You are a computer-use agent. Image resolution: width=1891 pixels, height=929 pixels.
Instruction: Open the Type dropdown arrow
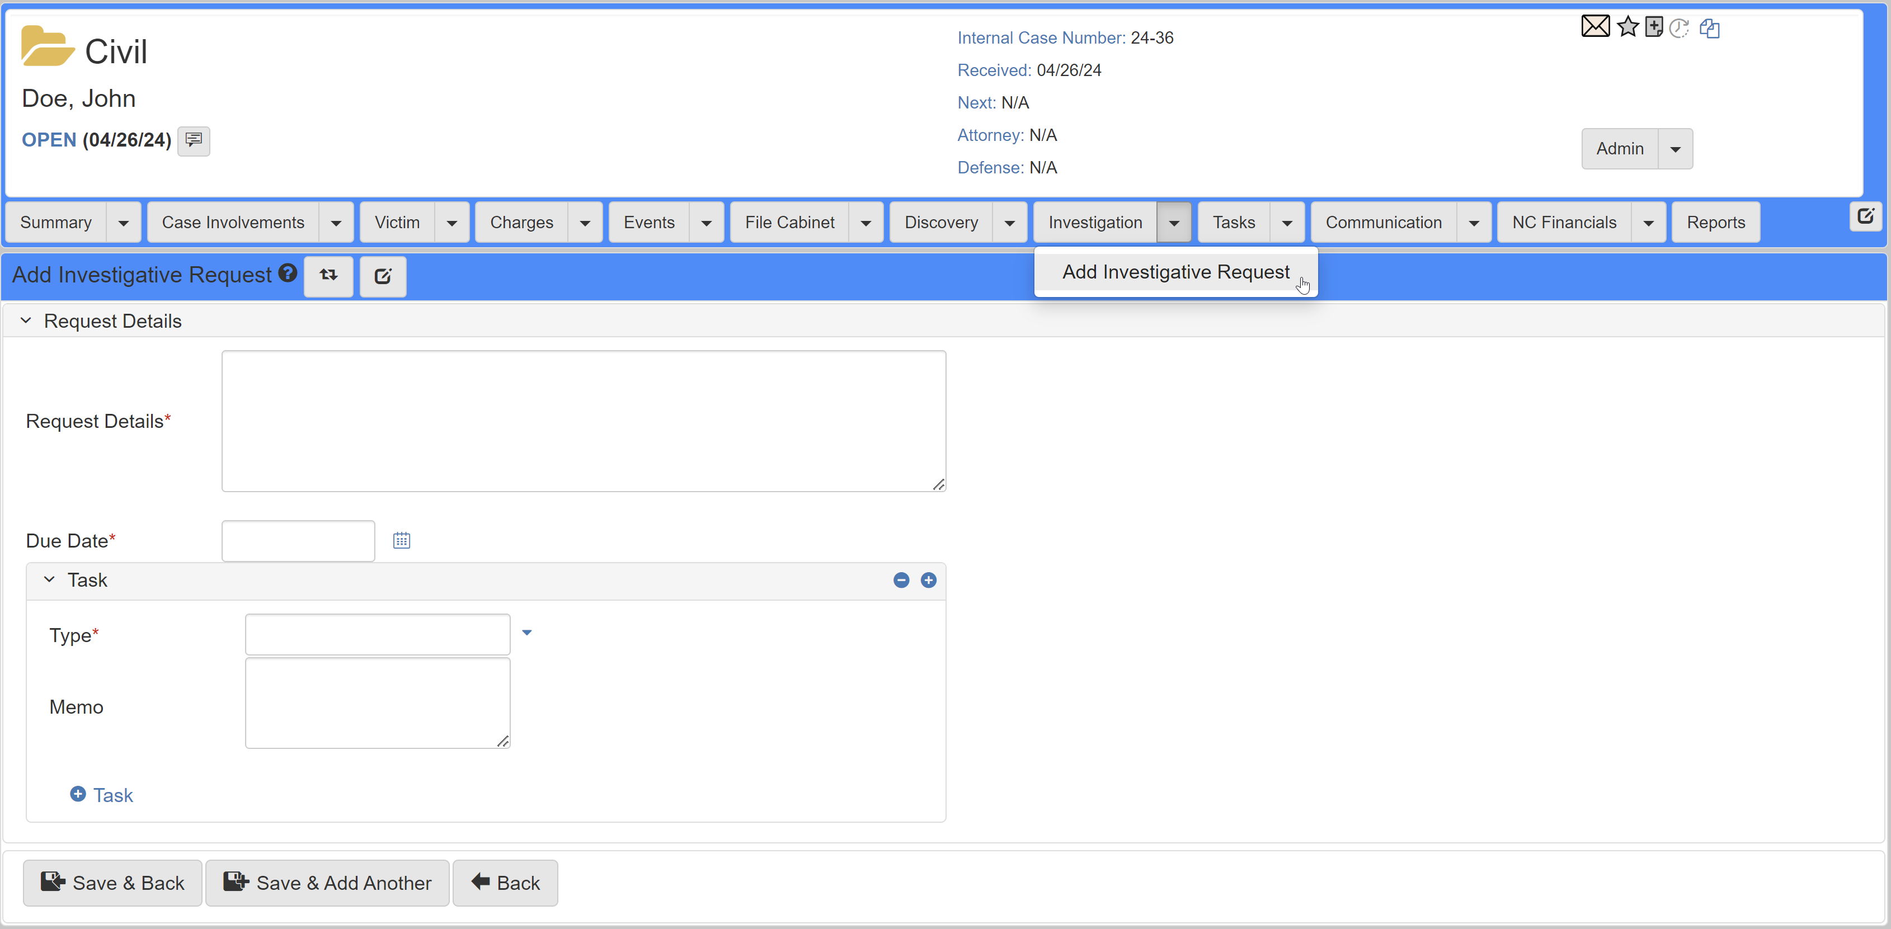tap(526, 633)
